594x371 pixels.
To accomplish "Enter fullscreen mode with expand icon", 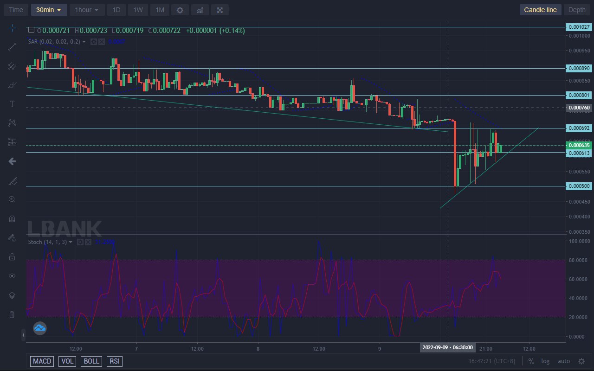I will click(x=220, y=10).
